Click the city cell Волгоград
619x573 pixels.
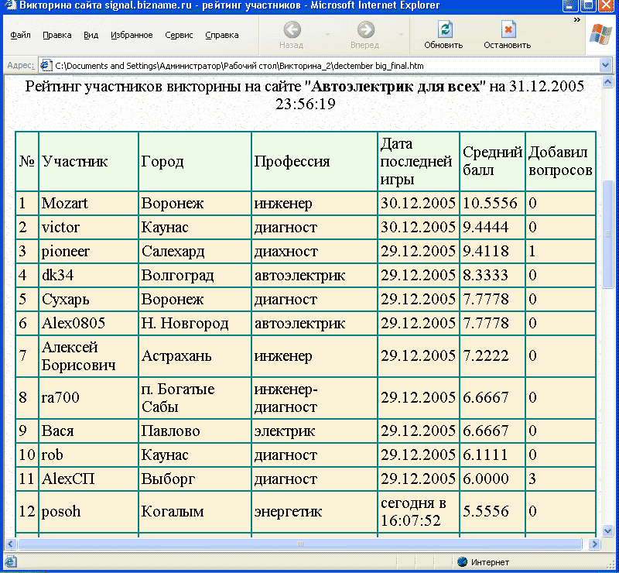[178, 276]
